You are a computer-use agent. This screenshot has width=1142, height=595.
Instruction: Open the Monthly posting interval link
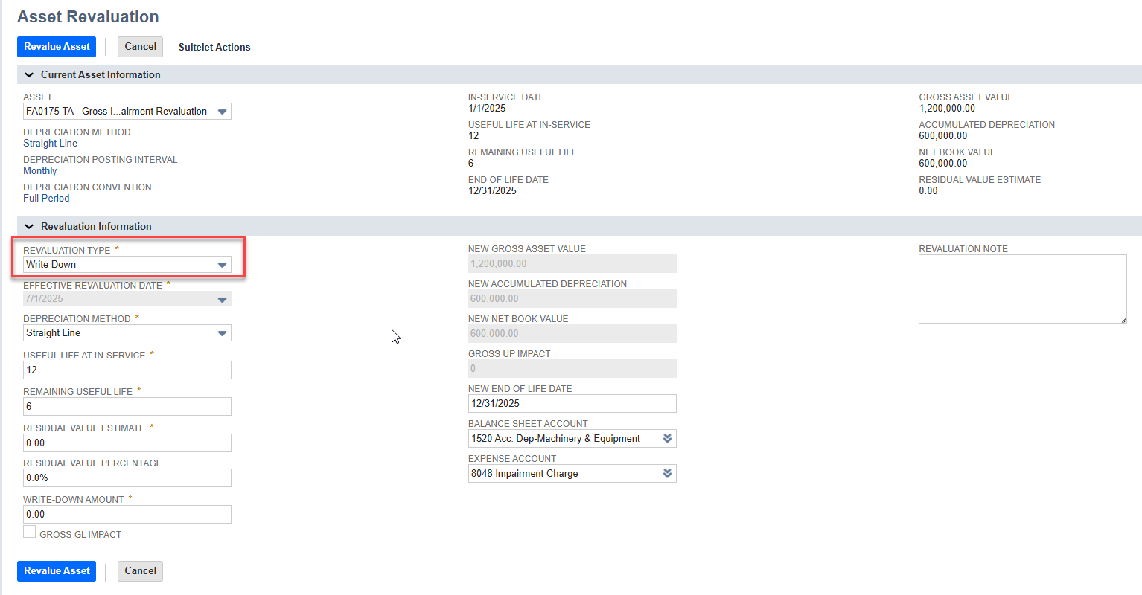39,171
